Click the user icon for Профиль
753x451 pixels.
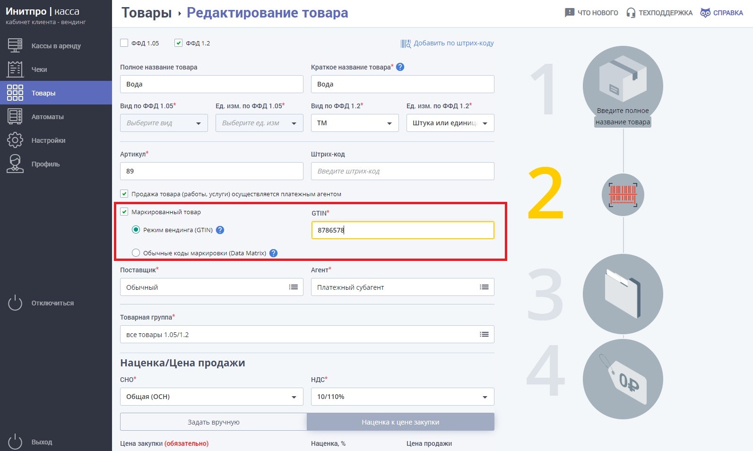click(15, 164)
